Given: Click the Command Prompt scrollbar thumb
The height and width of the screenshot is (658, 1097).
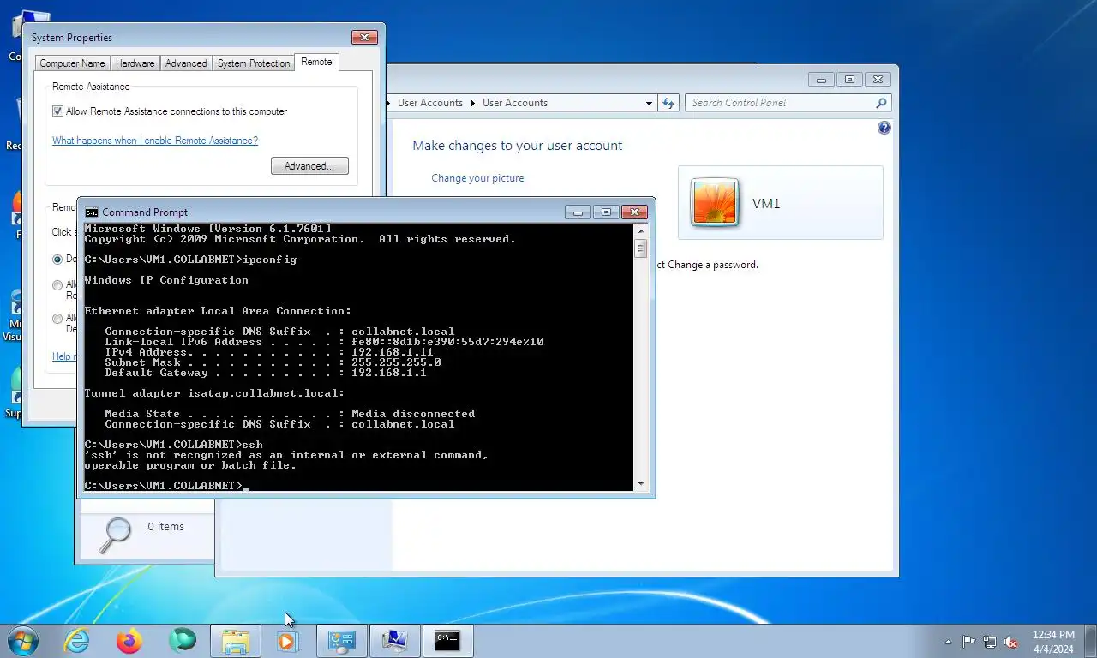Looking at the screenshot, I should [640, 248].
